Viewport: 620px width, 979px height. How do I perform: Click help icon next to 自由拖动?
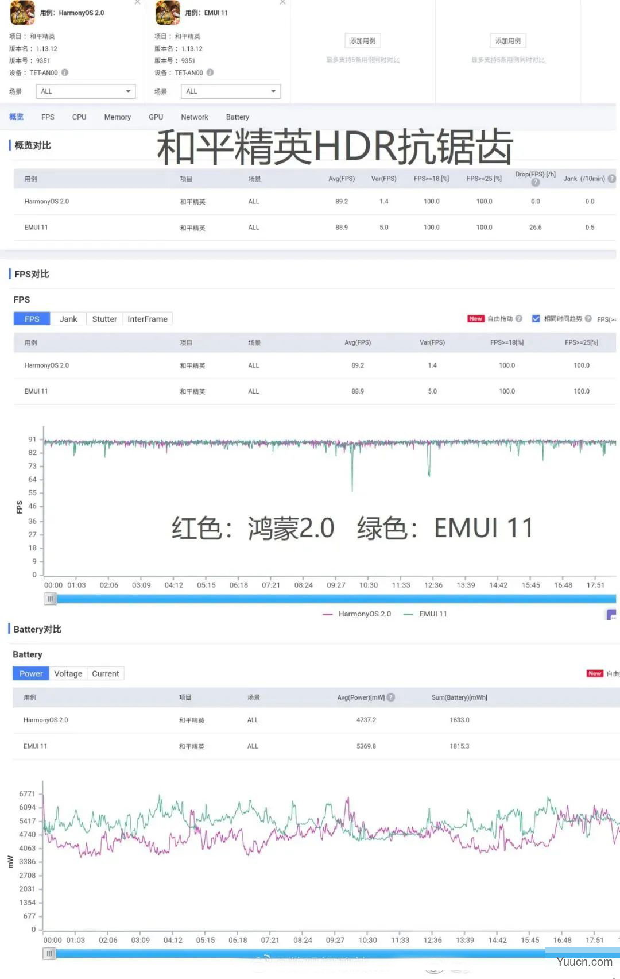[519, 318]
